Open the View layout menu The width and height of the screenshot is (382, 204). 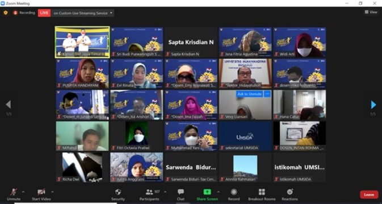[371, 12]
